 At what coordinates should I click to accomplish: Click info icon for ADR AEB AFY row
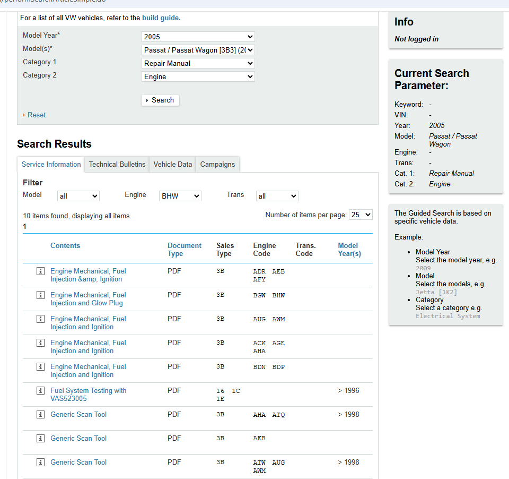coord(40,271)
